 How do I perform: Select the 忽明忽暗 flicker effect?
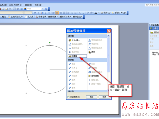click(x=93, y=76)
